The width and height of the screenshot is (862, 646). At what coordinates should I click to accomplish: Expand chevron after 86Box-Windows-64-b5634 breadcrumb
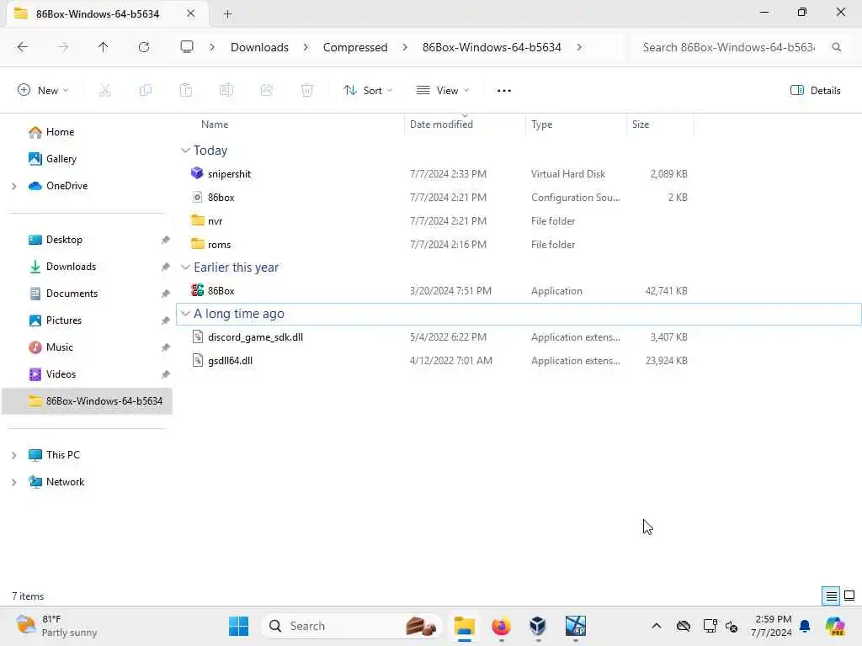click(x=579, y=47)
